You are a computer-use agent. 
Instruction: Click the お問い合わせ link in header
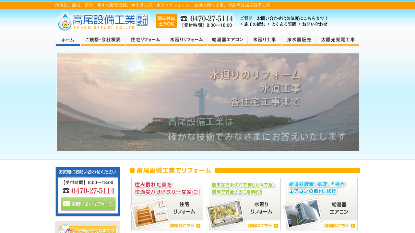314,24
